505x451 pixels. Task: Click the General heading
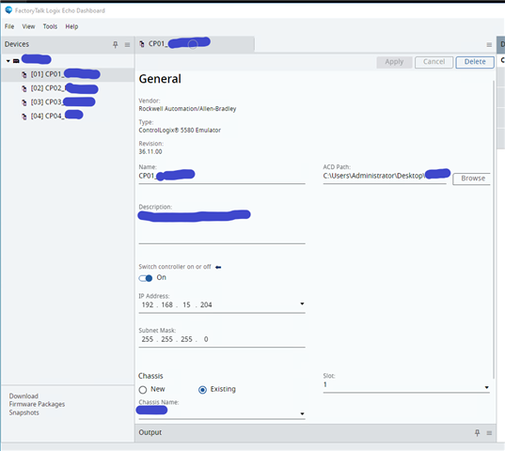click(x=160, y=79)
